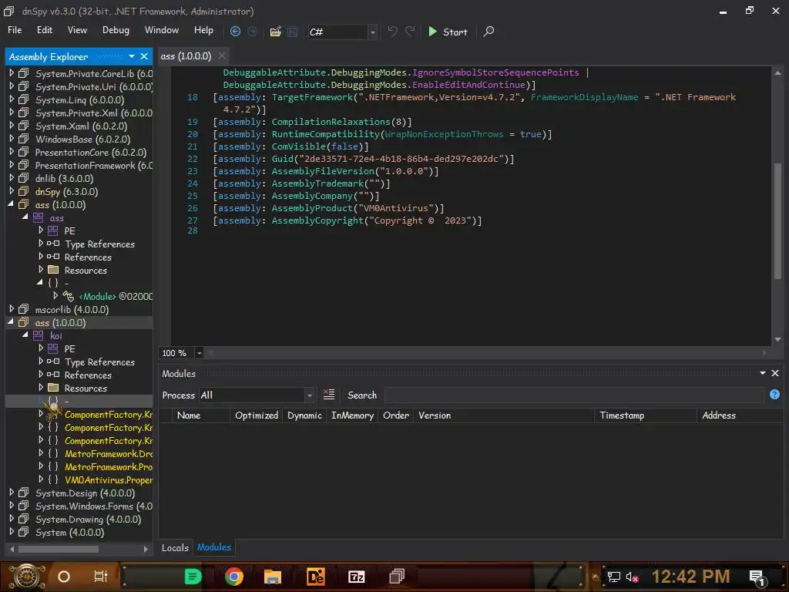Click the muted volume tray icon

[632, 577]
